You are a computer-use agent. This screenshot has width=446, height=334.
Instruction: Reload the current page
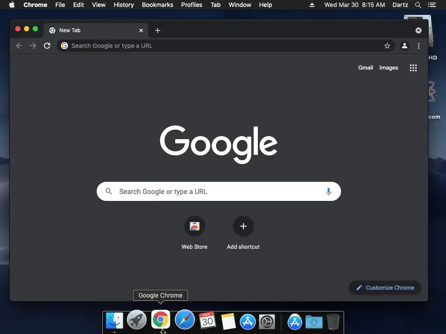pyautogui.click(x=47, y=46)
